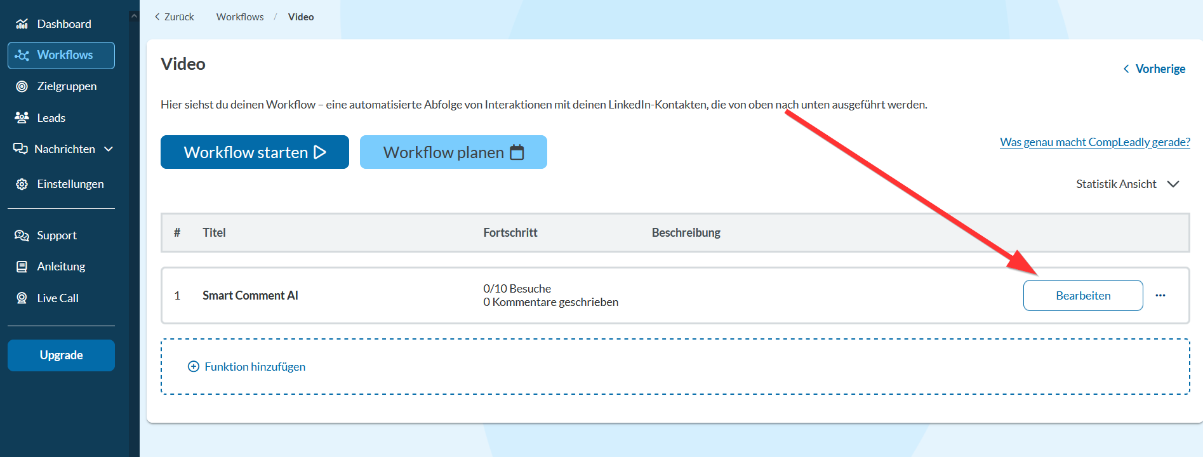The image size is (1203, 457).
Task: Click the Zielgruppen target icon
Action: click(22, 86)
